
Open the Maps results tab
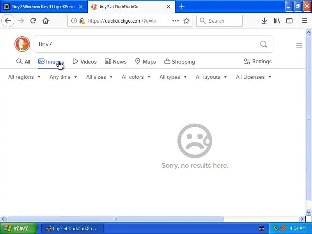tap(145, 62)
